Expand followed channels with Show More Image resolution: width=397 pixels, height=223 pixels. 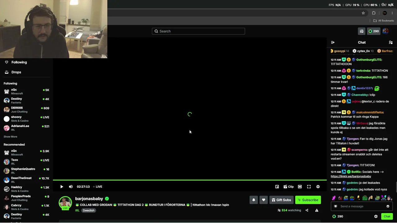coord(11,137)
